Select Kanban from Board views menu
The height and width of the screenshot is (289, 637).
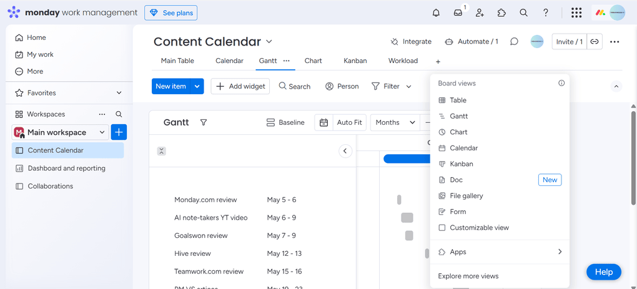pyautogui.click(x=461, y=164)
